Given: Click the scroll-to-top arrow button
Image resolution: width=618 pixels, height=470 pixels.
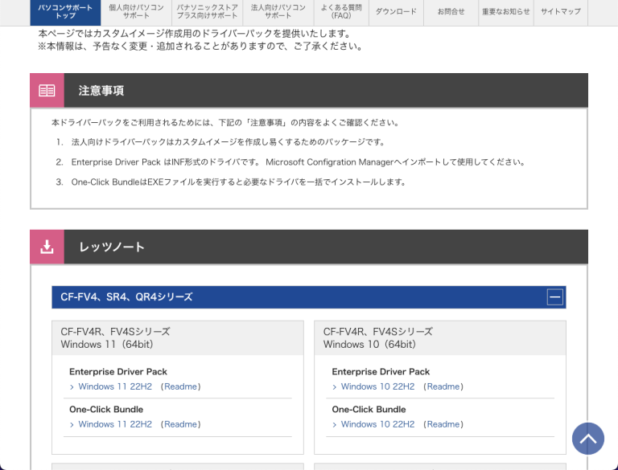Looking at the screenshot, I should tap(587, 439).
